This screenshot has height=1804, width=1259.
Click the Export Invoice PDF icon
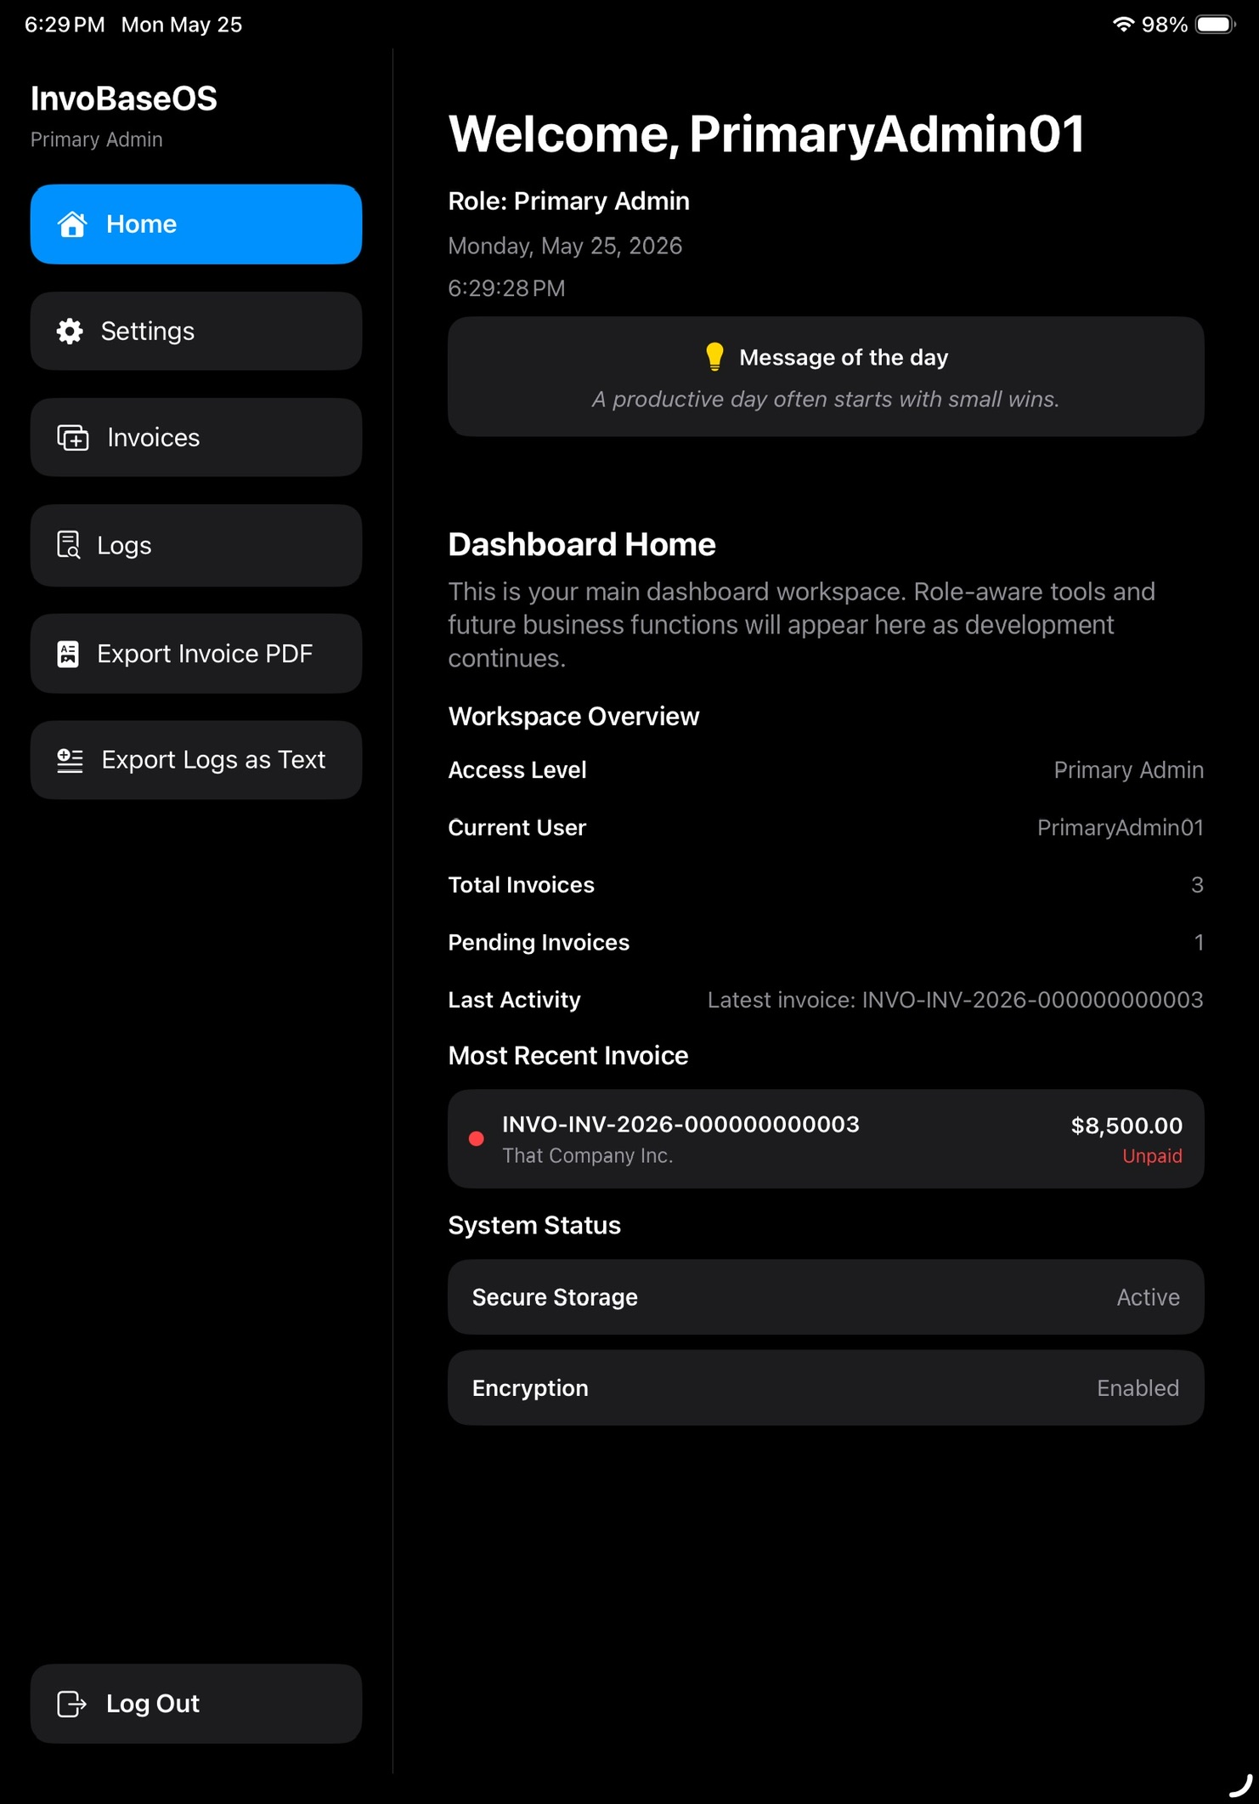pyautogui.click(x=68, y=654)
